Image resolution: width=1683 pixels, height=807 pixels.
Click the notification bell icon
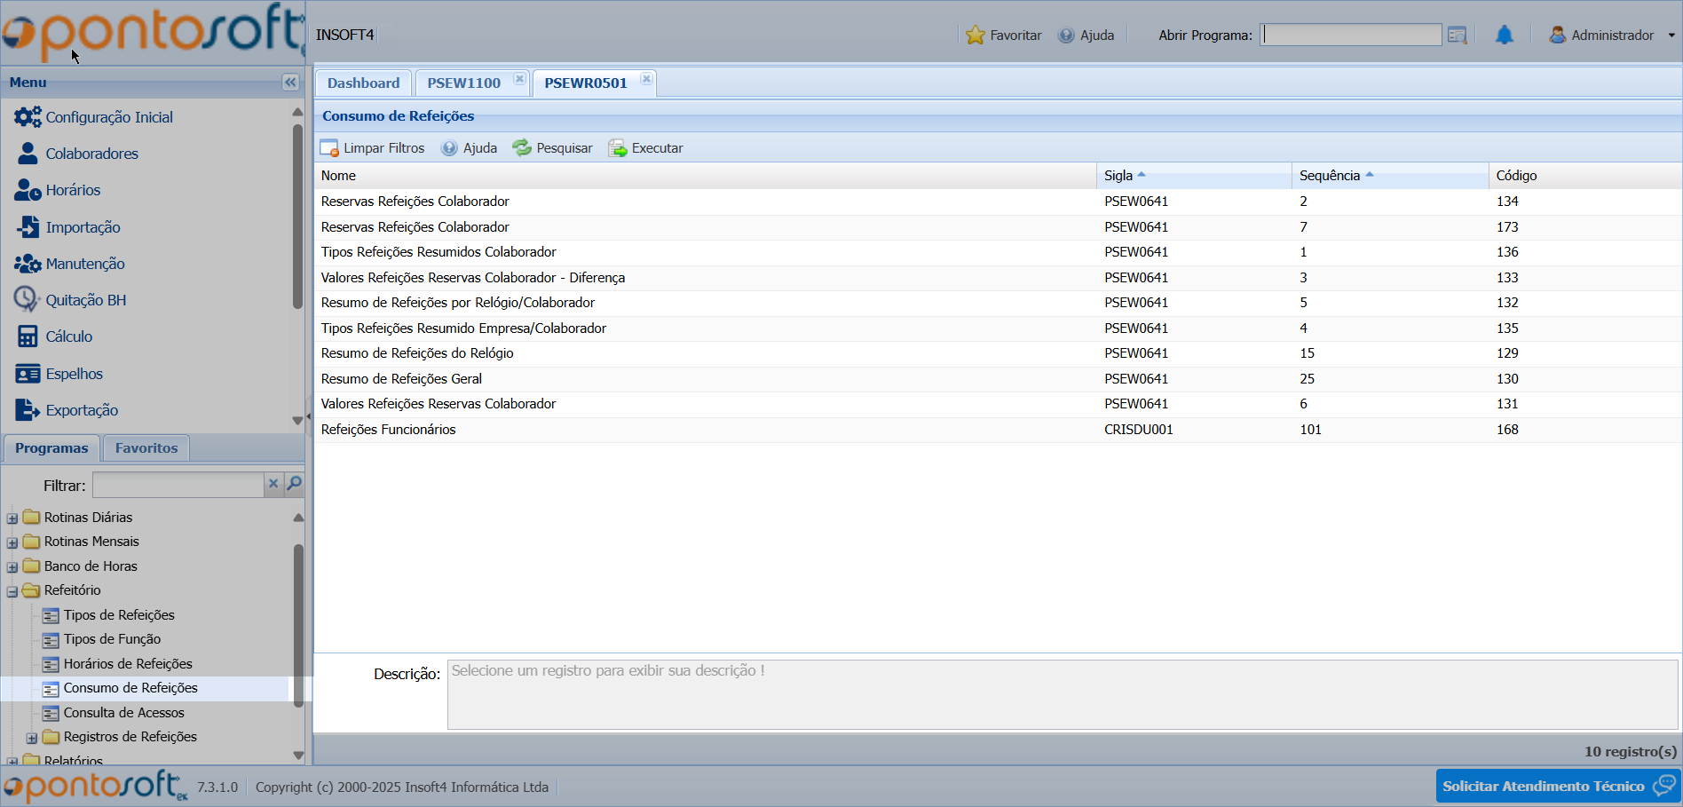1504,36
